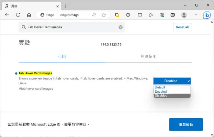Open the user profile avatar

coord(184,15)
